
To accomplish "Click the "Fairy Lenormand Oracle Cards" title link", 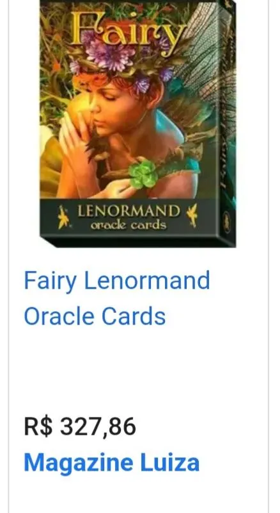I will pos(116,298).
